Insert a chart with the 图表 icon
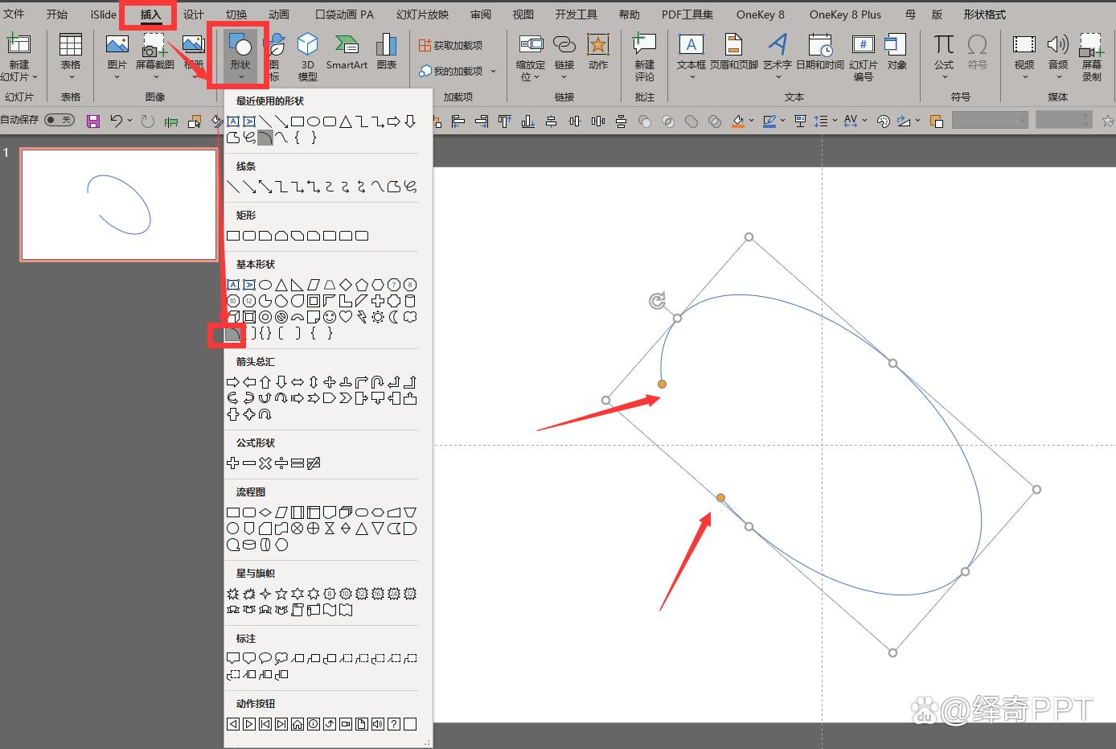 coord(387,54)
